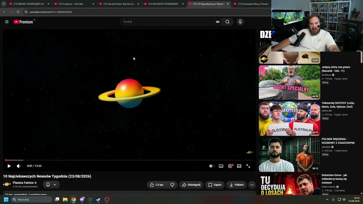The height and width of the screenshot is (204, 363).
Task: Open Steam from the taskbar
Action: click(x=98, y=199)
